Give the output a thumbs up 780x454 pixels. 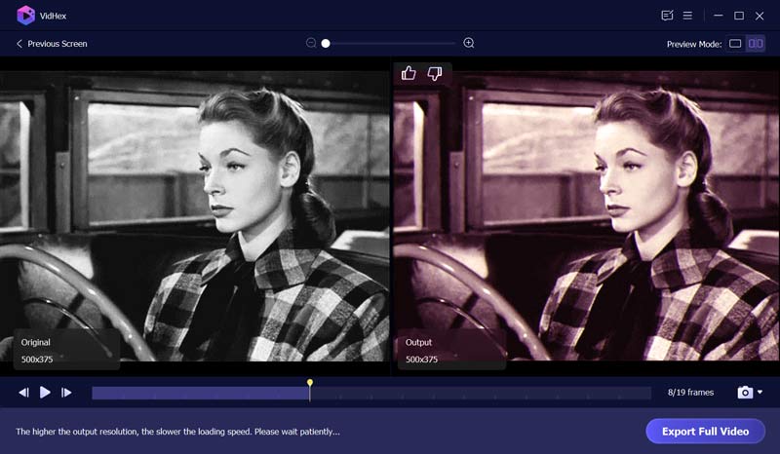(x=409, y=74)
